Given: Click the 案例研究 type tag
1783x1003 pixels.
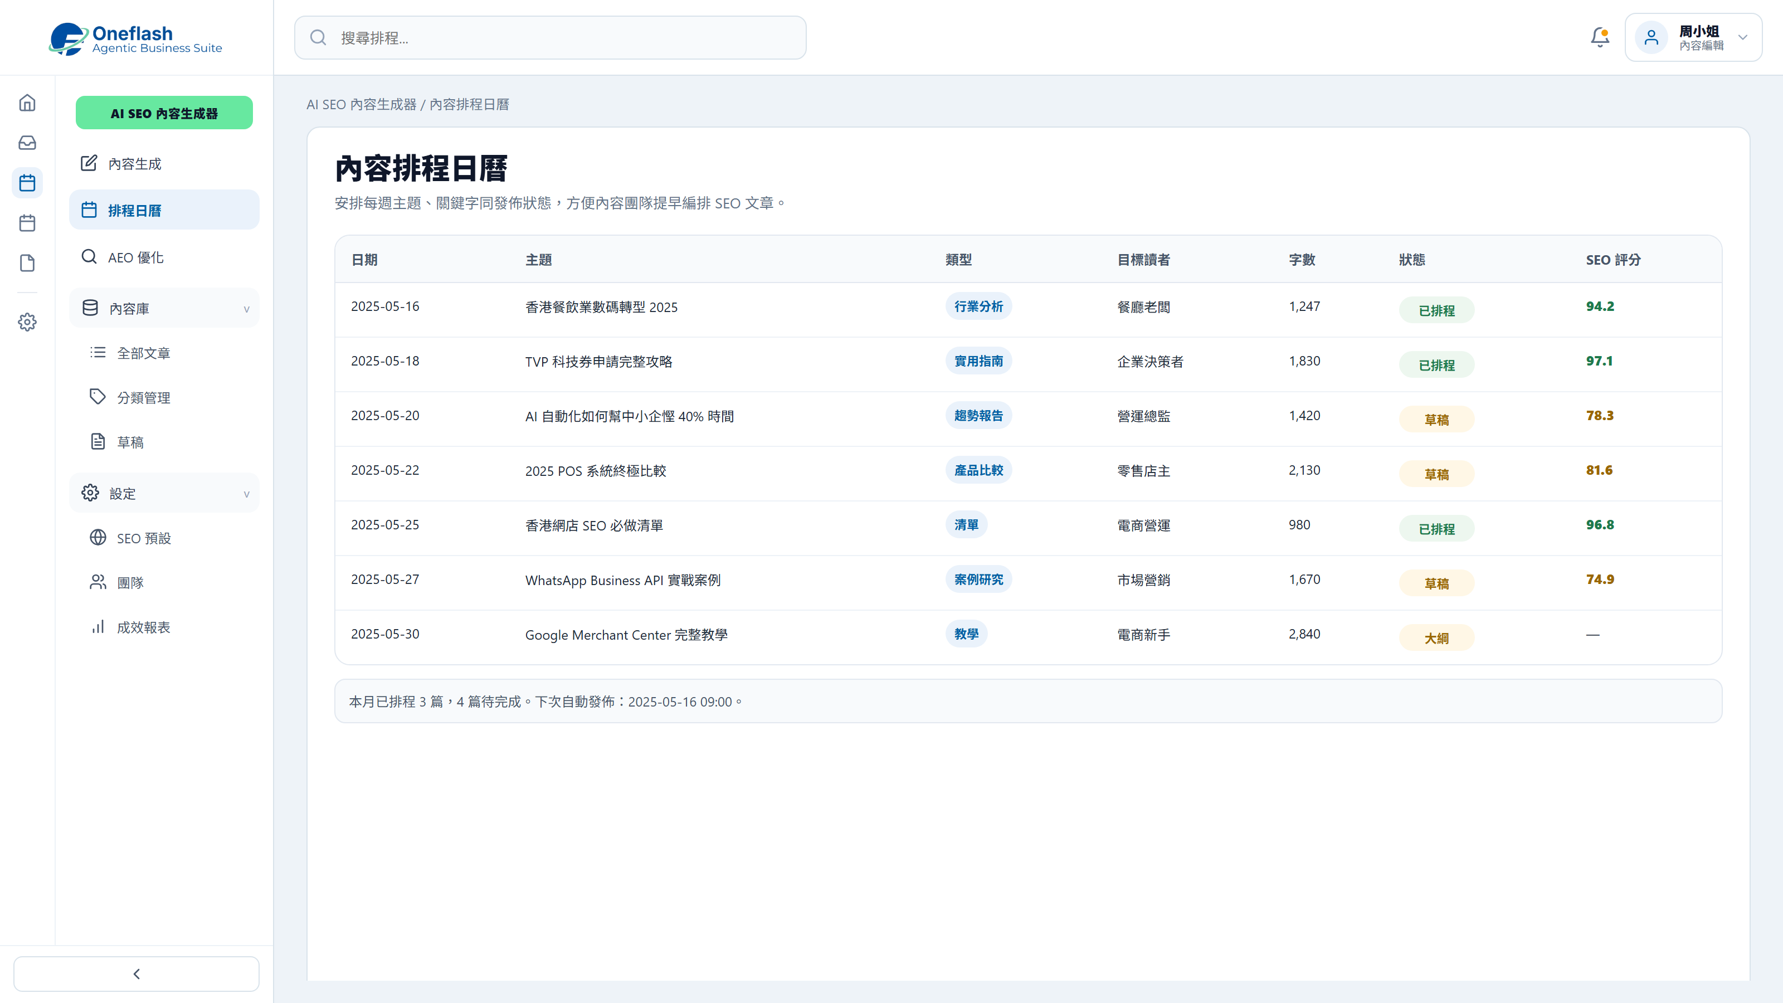Looking at the screenshot, I should [979, 580].
